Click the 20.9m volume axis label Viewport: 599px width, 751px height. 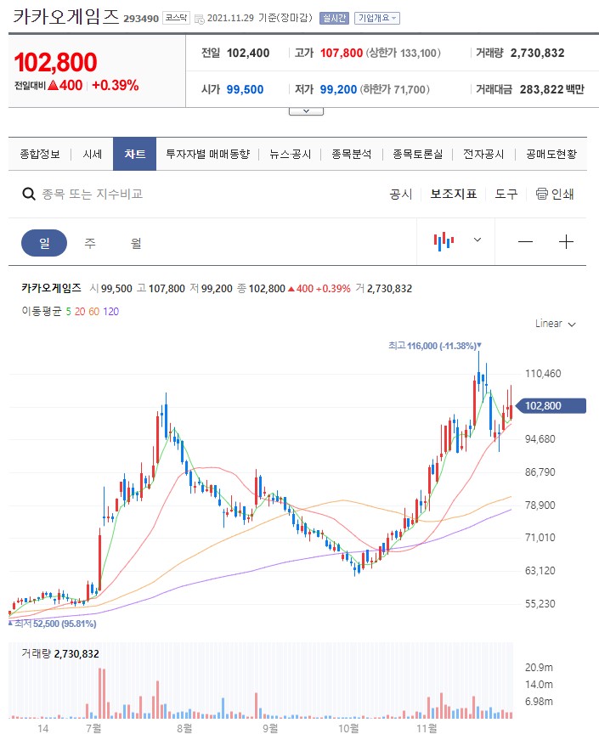click(x=539, y=667)
